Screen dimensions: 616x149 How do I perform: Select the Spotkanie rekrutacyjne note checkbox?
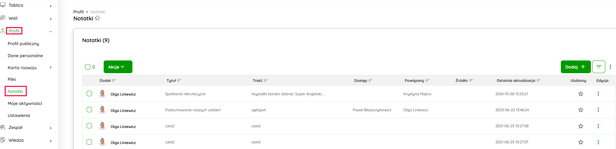coord(89,94)
